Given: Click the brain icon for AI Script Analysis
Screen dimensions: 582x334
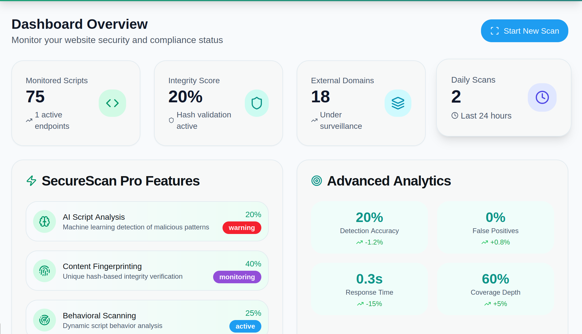Looking at the screenshot, I should (x=45, y=221).
